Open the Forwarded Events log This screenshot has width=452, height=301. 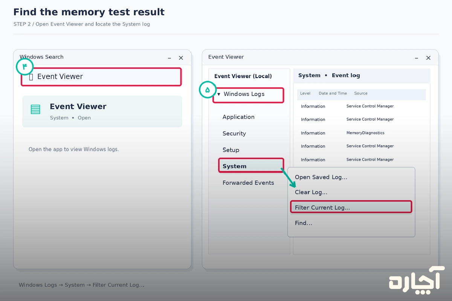point(248,183)
